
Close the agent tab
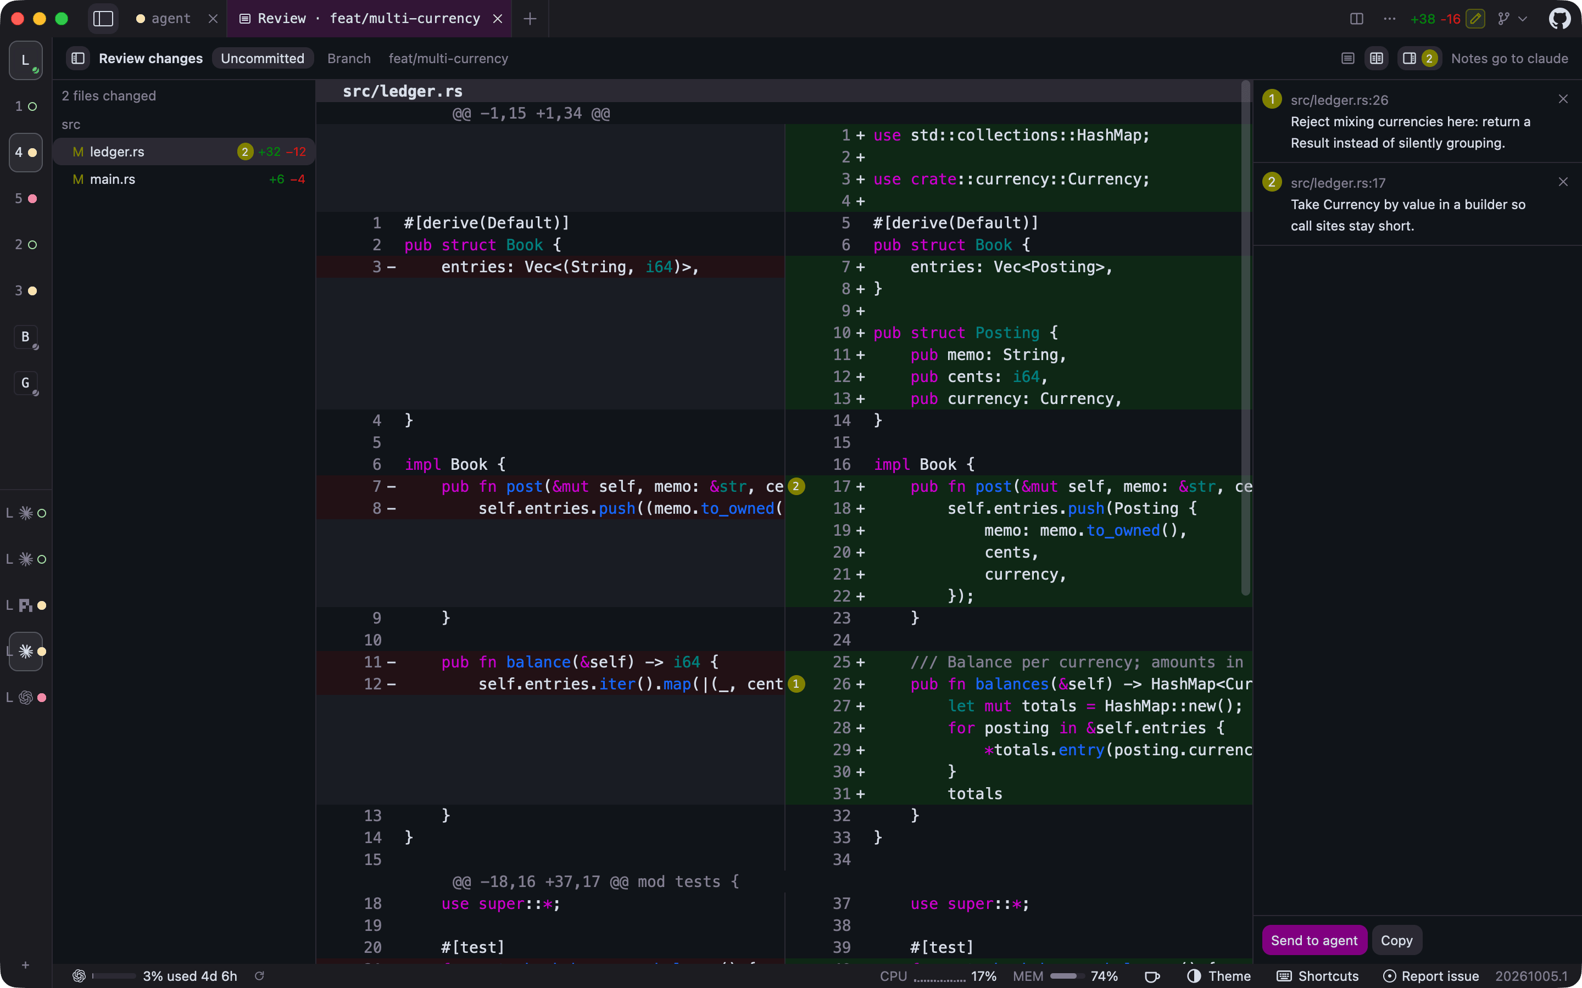click(x=213, y=18)
